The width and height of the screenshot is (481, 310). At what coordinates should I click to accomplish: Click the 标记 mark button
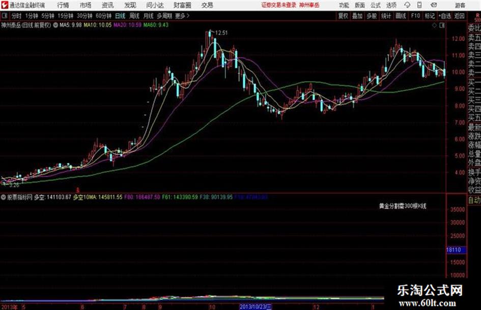(430, 16)
